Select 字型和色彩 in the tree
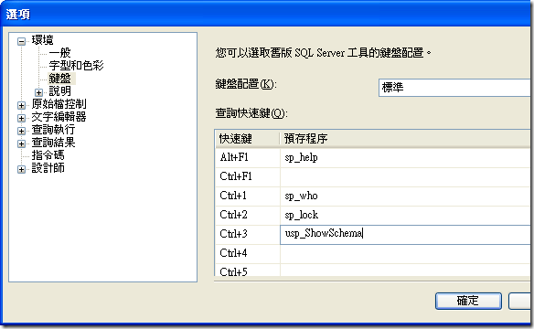The image size is (534, 329). (x=76, y=65)
